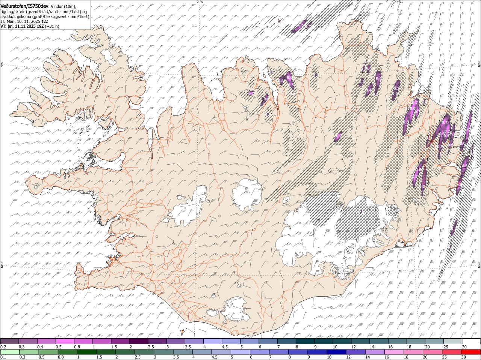Pick the hot pink swatch labeled 20
Screen dimensions: 481x360
(432, 352)
